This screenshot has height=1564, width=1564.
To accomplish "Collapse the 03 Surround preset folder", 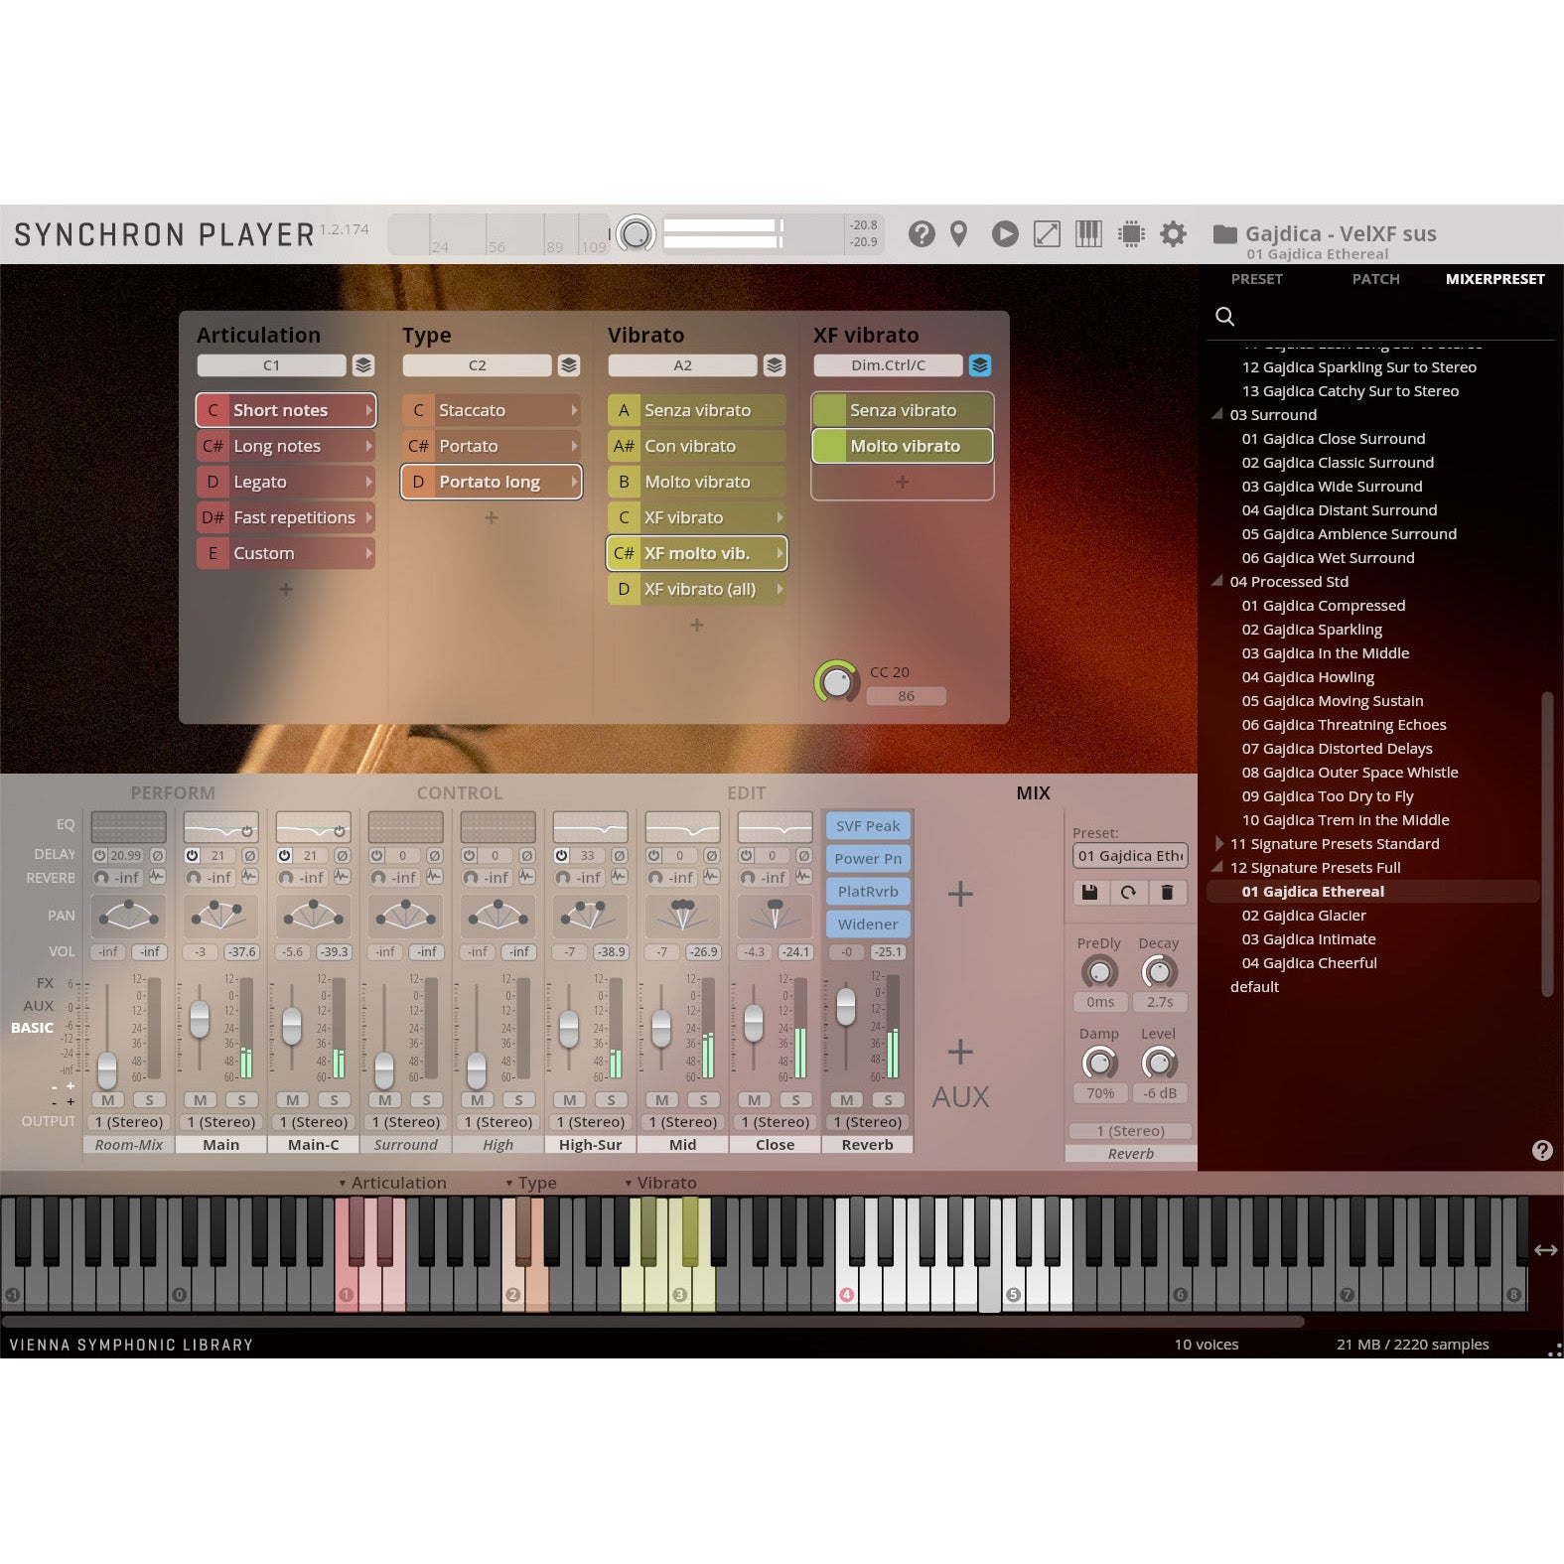I will pyautogui.click(x=1218, y=415).
